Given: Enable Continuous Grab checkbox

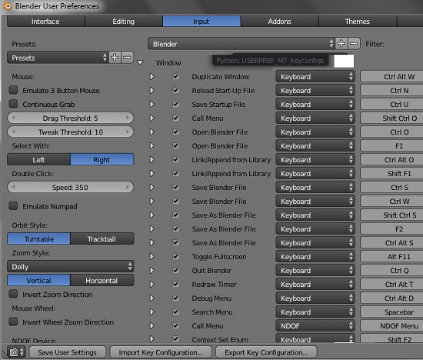Looking at the screenshot, I should pos(13,104).
